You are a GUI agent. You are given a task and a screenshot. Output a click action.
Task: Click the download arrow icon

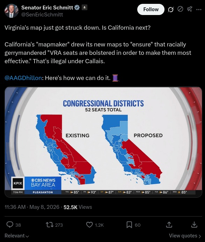(194, 225)
